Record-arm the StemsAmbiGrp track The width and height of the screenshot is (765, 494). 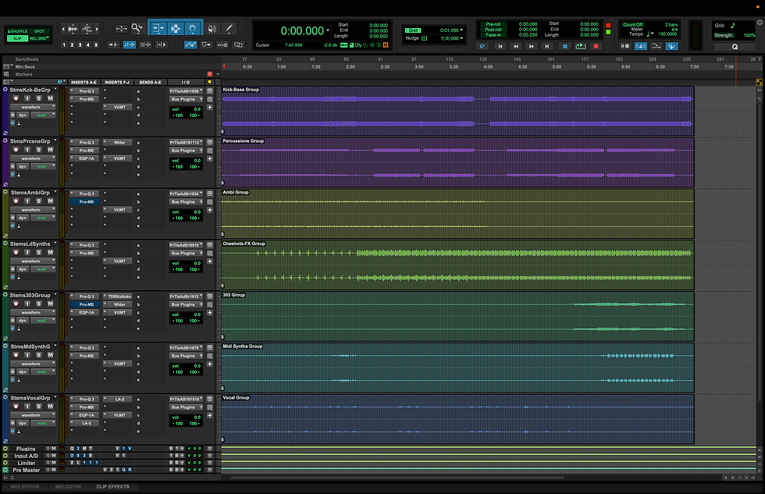pos(16,201)
